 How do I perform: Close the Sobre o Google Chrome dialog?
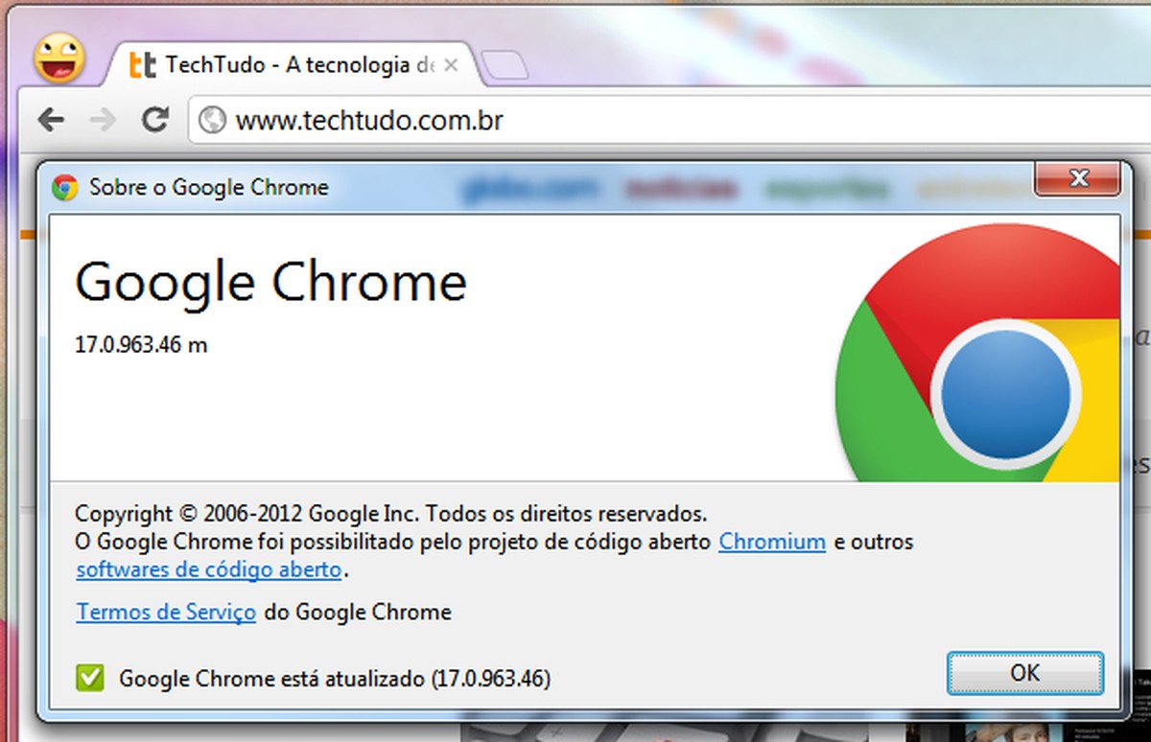1078,177
